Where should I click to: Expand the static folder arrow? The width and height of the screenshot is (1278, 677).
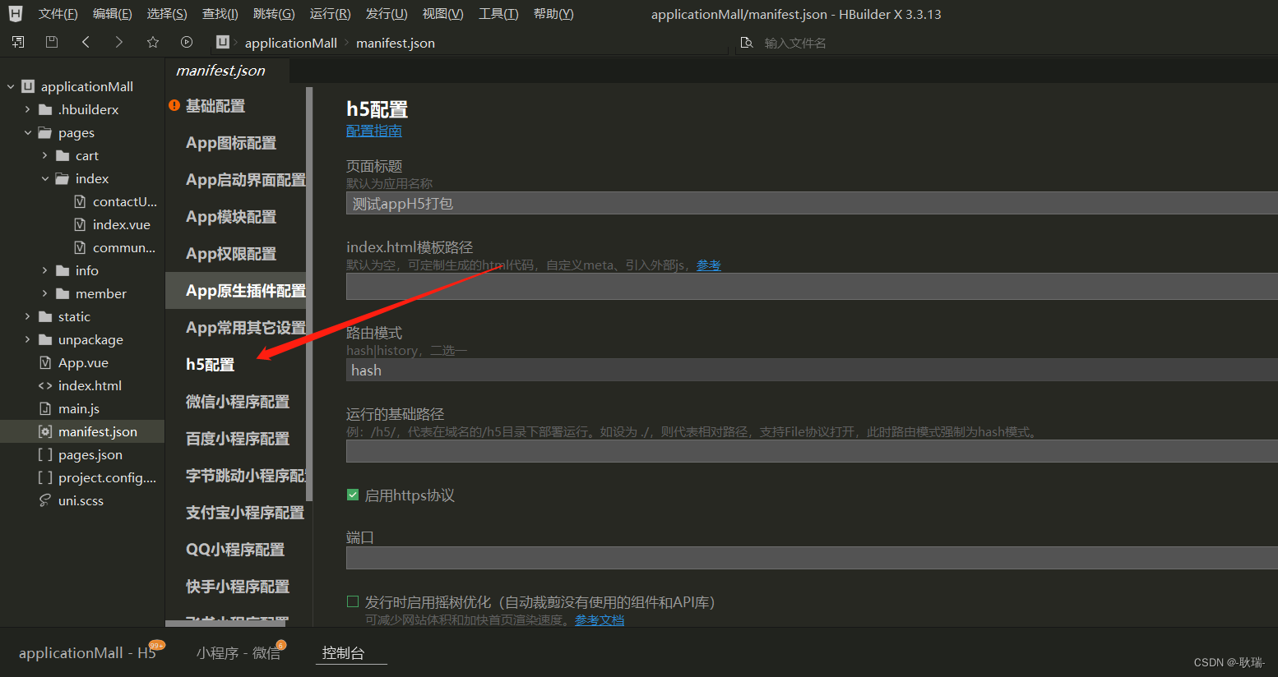coord(27,316)
